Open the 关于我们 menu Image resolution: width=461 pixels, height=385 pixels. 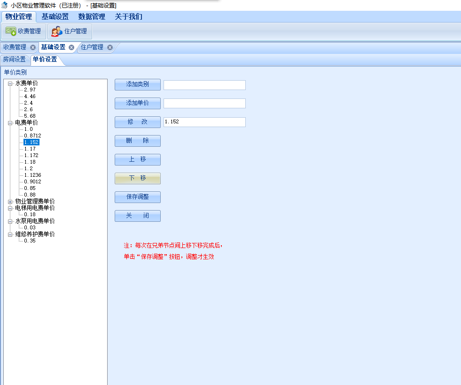[128, 16]
